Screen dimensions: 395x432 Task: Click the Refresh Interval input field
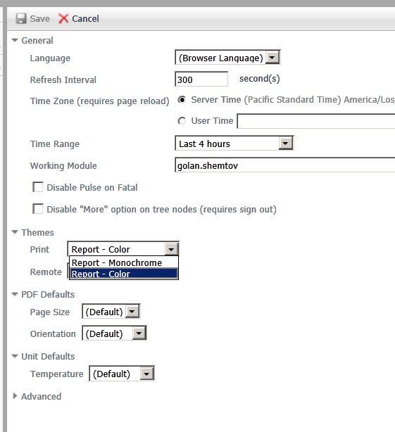pos(201,80)
